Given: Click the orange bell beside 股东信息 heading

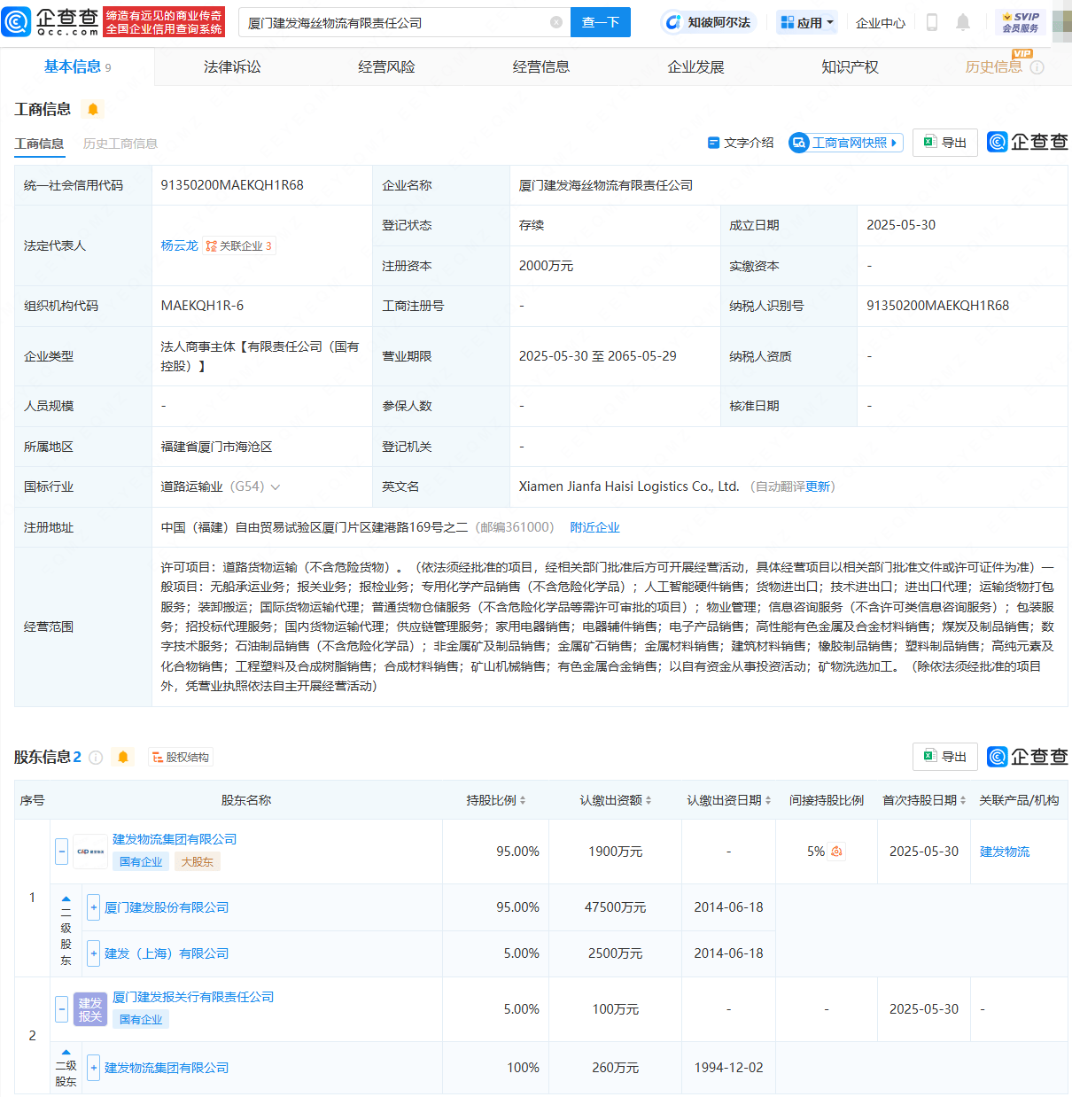Looking at the screenshot, I should tap(123, 758).
